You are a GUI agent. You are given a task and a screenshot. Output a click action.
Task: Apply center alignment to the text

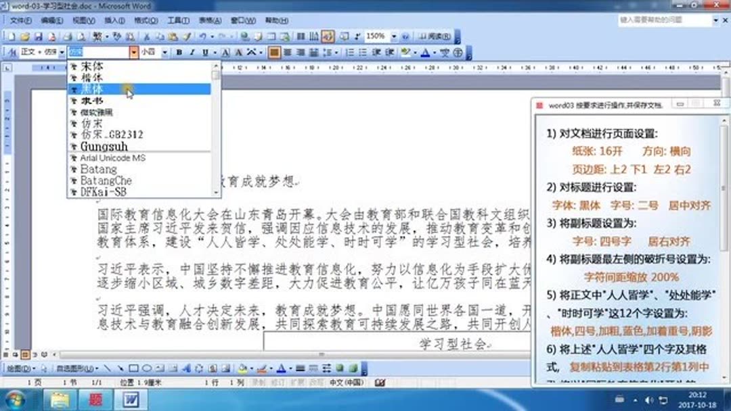[301, 53]
